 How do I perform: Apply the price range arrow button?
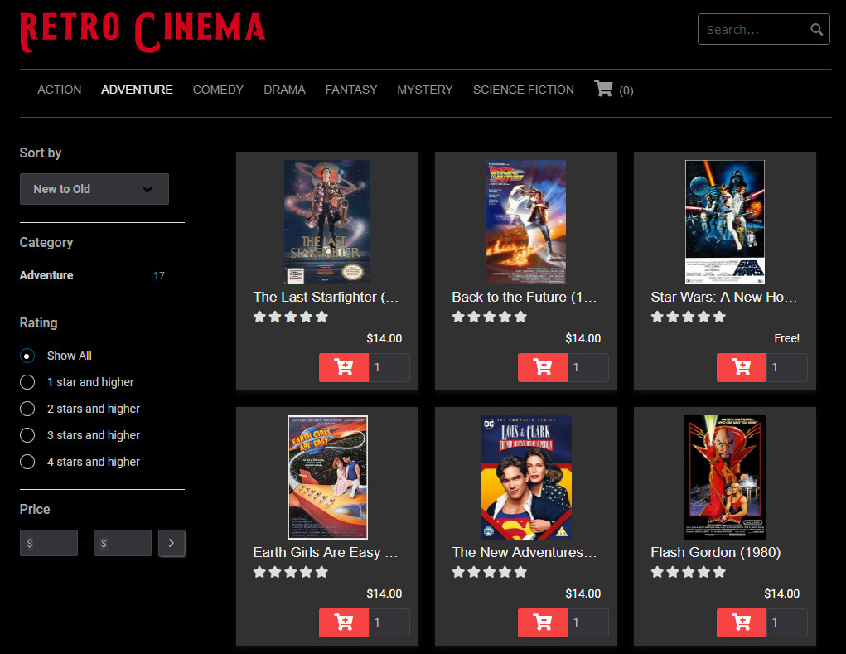click(172, 543)
